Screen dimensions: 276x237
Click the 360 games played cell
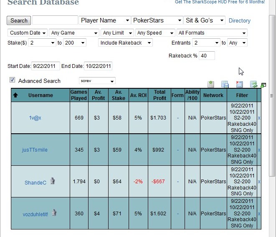click(79, 214)
